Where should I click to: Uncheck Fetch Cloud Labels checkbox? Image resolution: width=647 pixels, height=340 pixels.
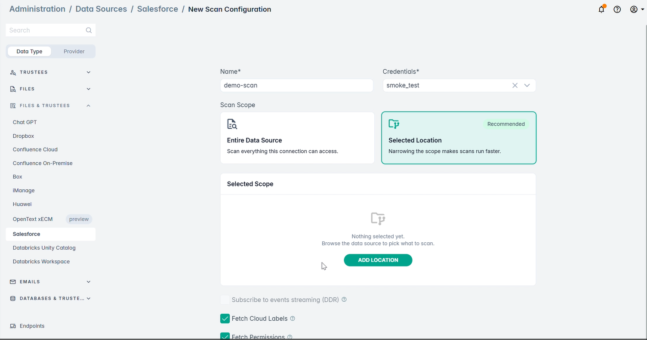pos(225,318)
